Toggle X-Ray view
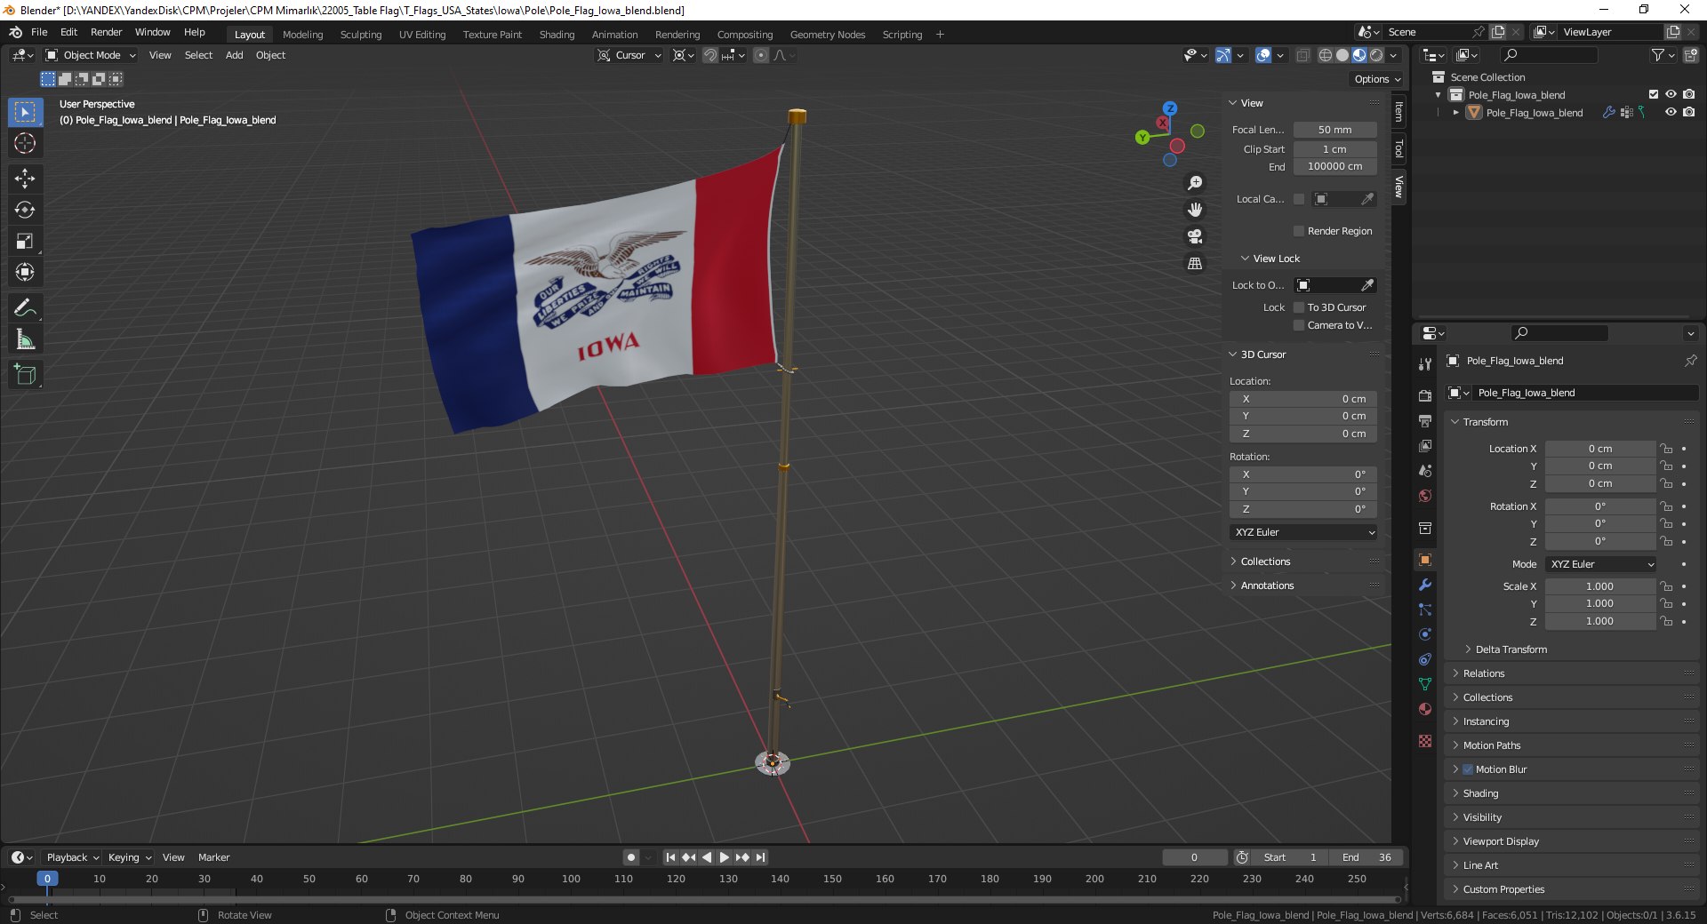 click(1302, 55)
